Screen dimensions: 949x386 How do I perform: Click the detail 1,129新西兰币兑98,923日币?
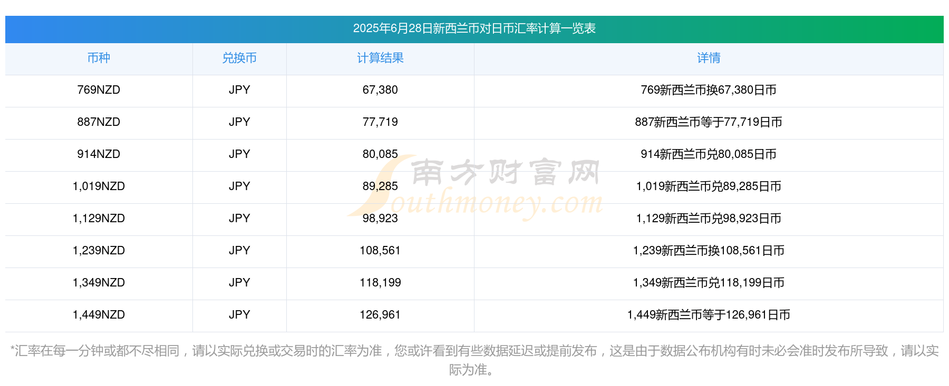[709, 219]
